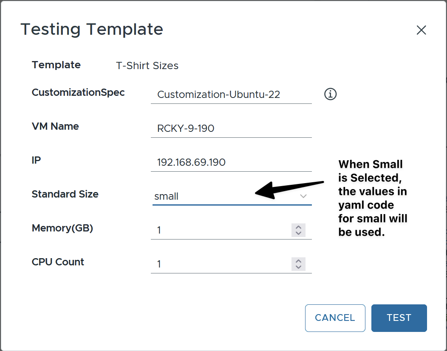This screenshot has width=447, height=351.
Task: Click the 'CPU Count' field label
Action: 58,262
